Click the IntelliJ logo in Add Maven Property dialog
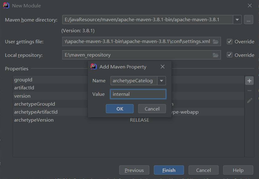Viewport: 259px width, 179px height. 94,67
